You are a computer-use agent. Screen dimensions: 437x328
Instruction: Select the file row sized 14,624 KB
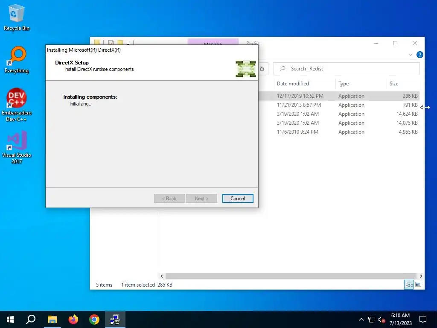pos(338,114)
